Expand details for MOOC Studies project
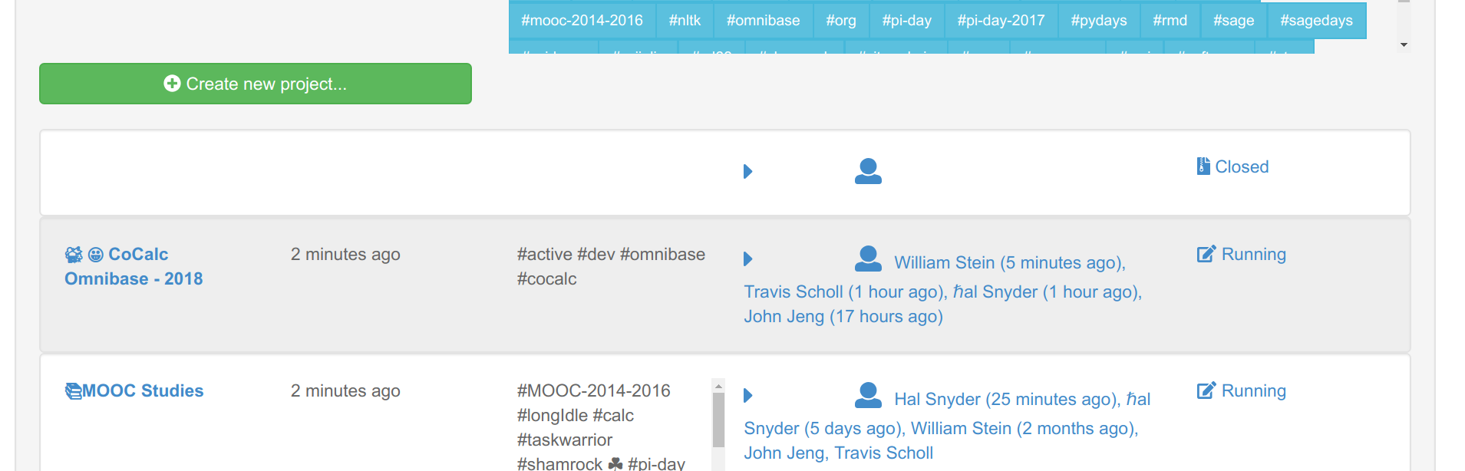Viewport: 1465px width, 471px height. pos(748,396)
